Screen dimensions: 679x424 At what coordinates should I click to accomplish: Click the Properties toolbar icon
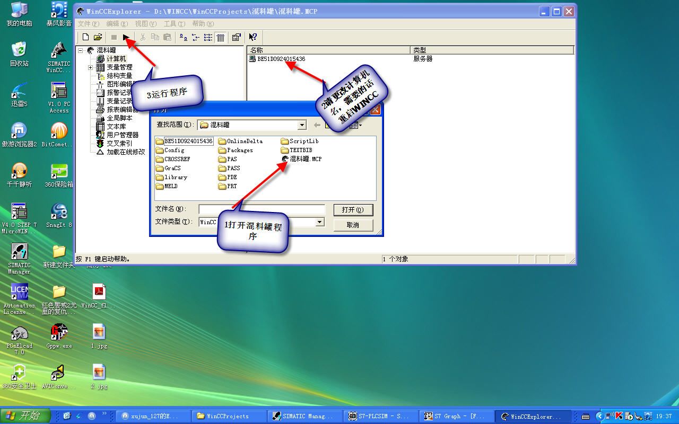237,37
